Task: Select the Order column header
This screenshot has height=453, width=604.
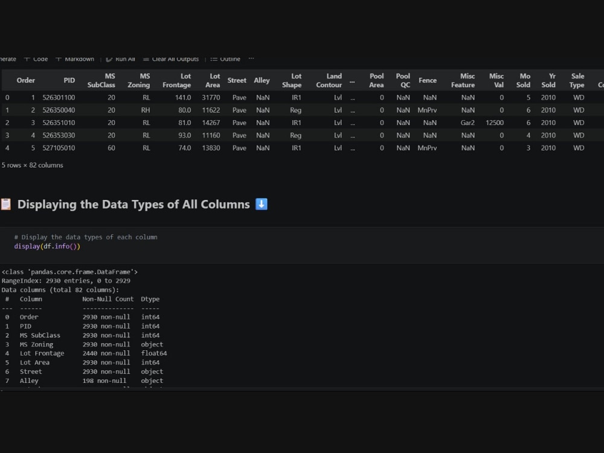Action: click(26, 80)
